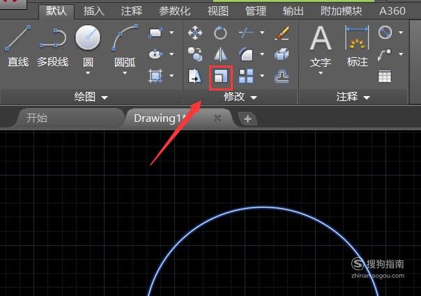
Task: Click the Trim tool icon
Action: [245, 33]
